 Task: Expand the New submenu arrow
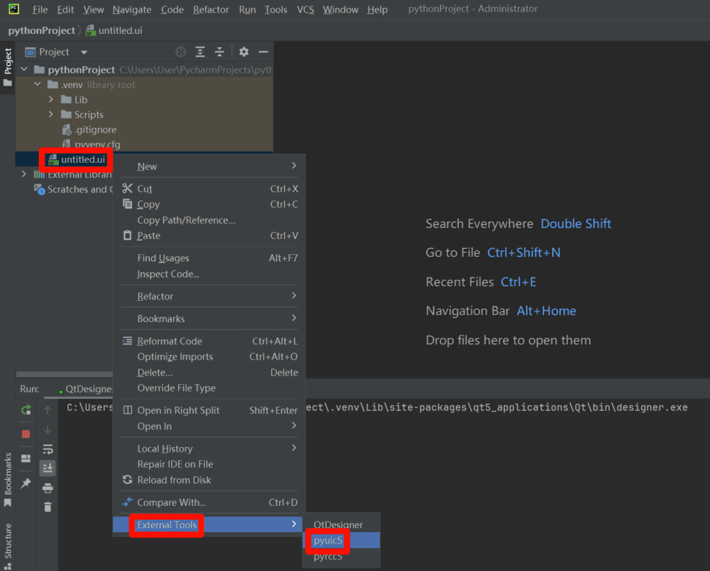click(x=294, y=166)
